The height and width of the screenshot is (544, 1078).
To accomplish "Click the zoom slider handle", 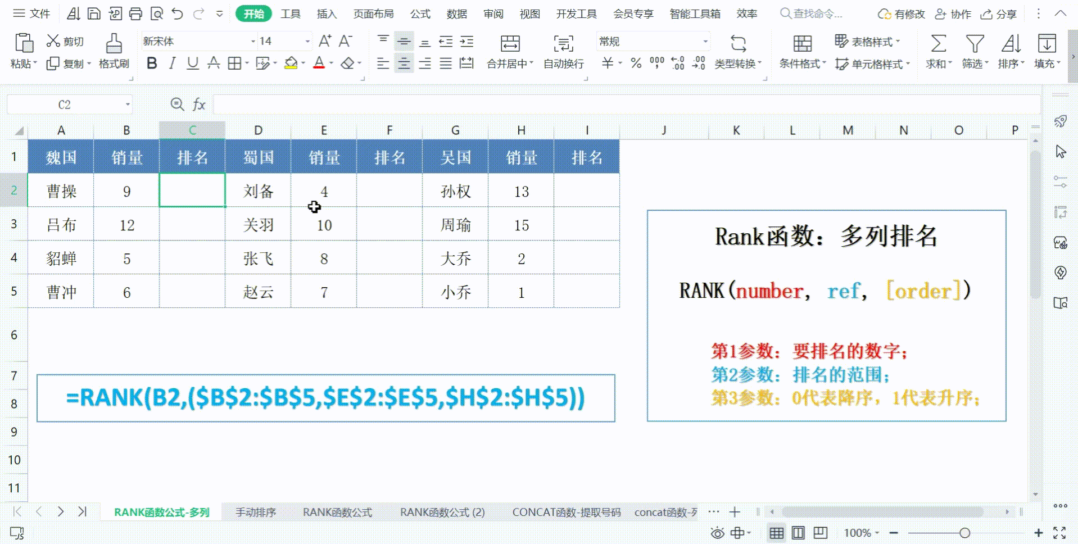I will click(965, 532).
